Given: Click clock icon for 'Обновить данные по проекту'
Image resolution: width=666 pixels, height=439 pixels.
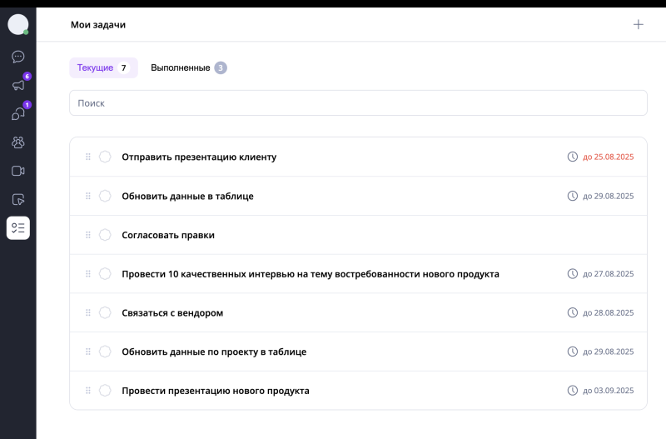Looking at the screenshot, I should click(573, 352).
